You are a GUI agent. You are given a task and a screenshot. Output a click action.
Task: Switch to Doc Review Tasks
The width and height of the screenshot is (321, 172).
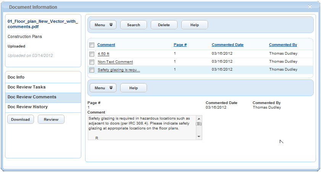point(27,87)
